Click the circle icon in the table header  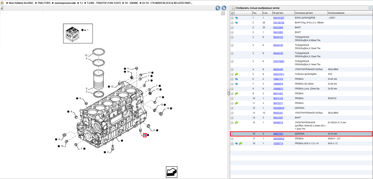pos(232,13)
